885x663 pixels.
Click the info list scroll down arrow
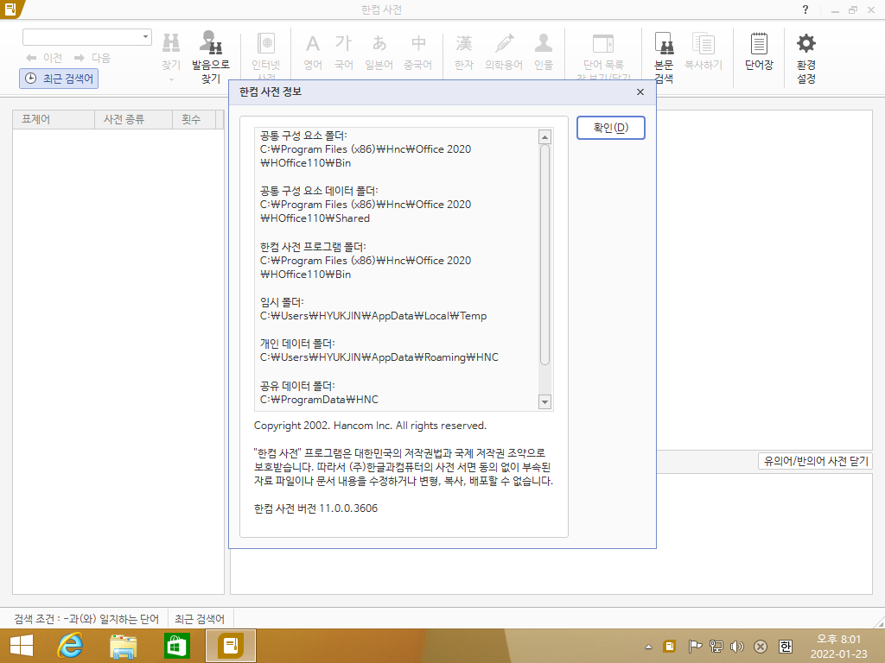pos(544,401)
